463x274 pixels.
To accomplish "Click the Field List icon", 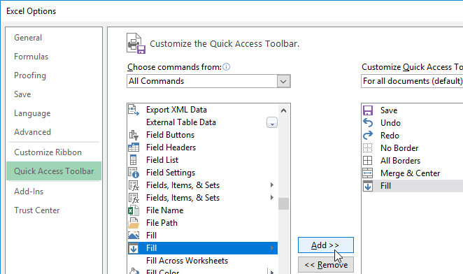I will click(x=133, y=160).
